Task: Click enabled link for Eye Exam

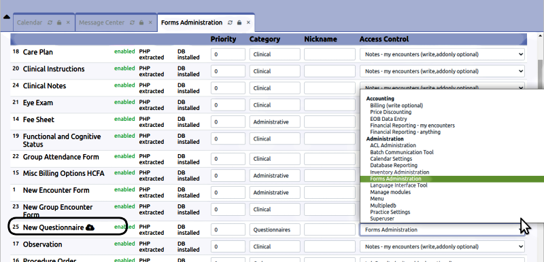Action: coord(124,102)
